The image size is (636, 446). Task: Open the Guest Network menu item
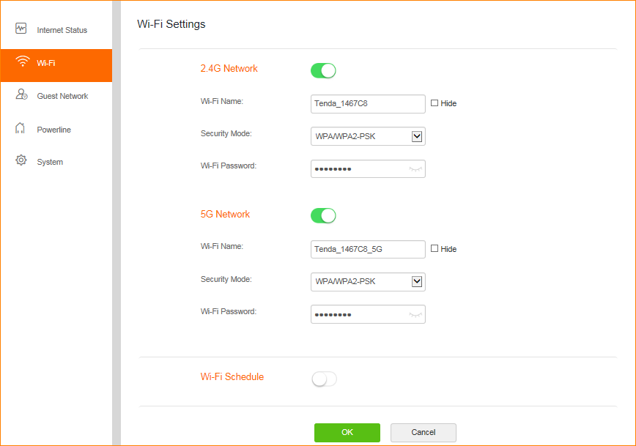tap(62, 96)
